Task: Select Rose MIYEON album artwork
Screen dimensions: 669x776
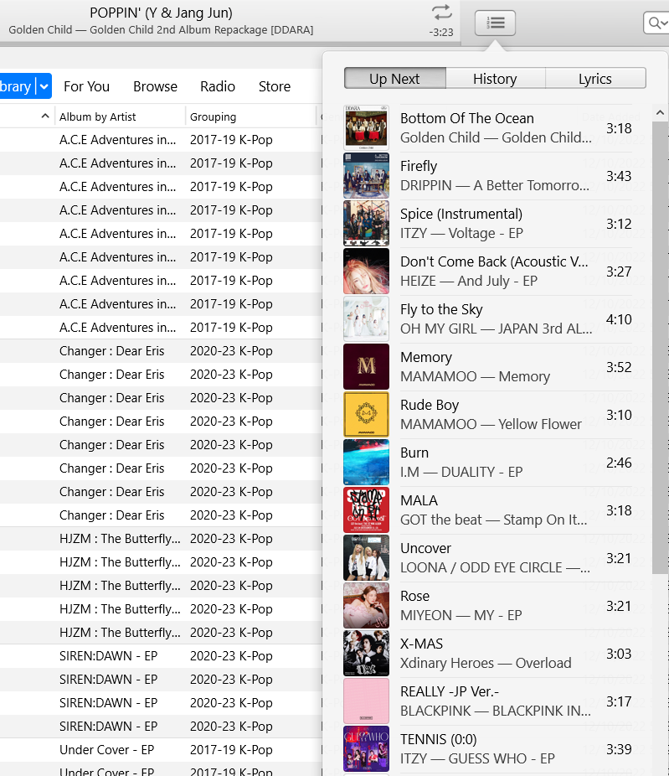Action: click(x=367, y=605)
